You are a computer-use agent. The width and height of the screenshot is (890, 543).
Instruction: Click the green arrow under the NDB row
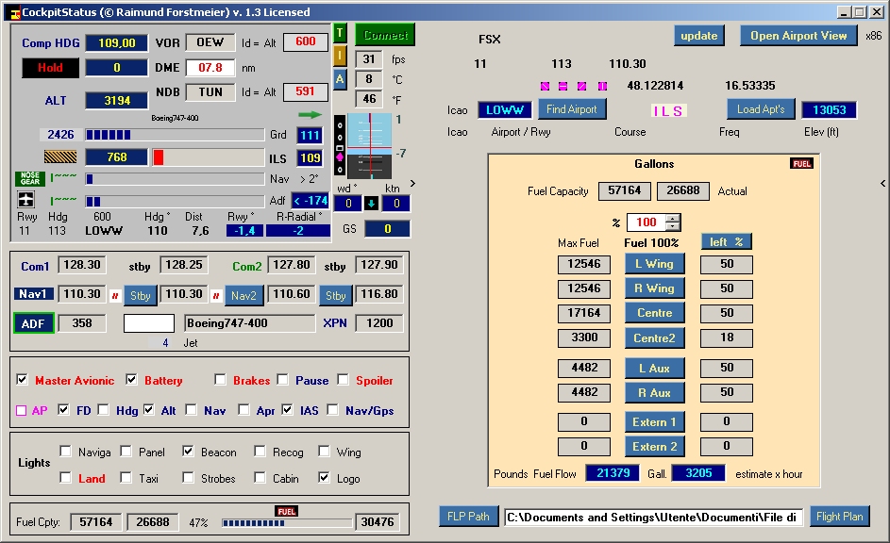click(x=310, y=114)
